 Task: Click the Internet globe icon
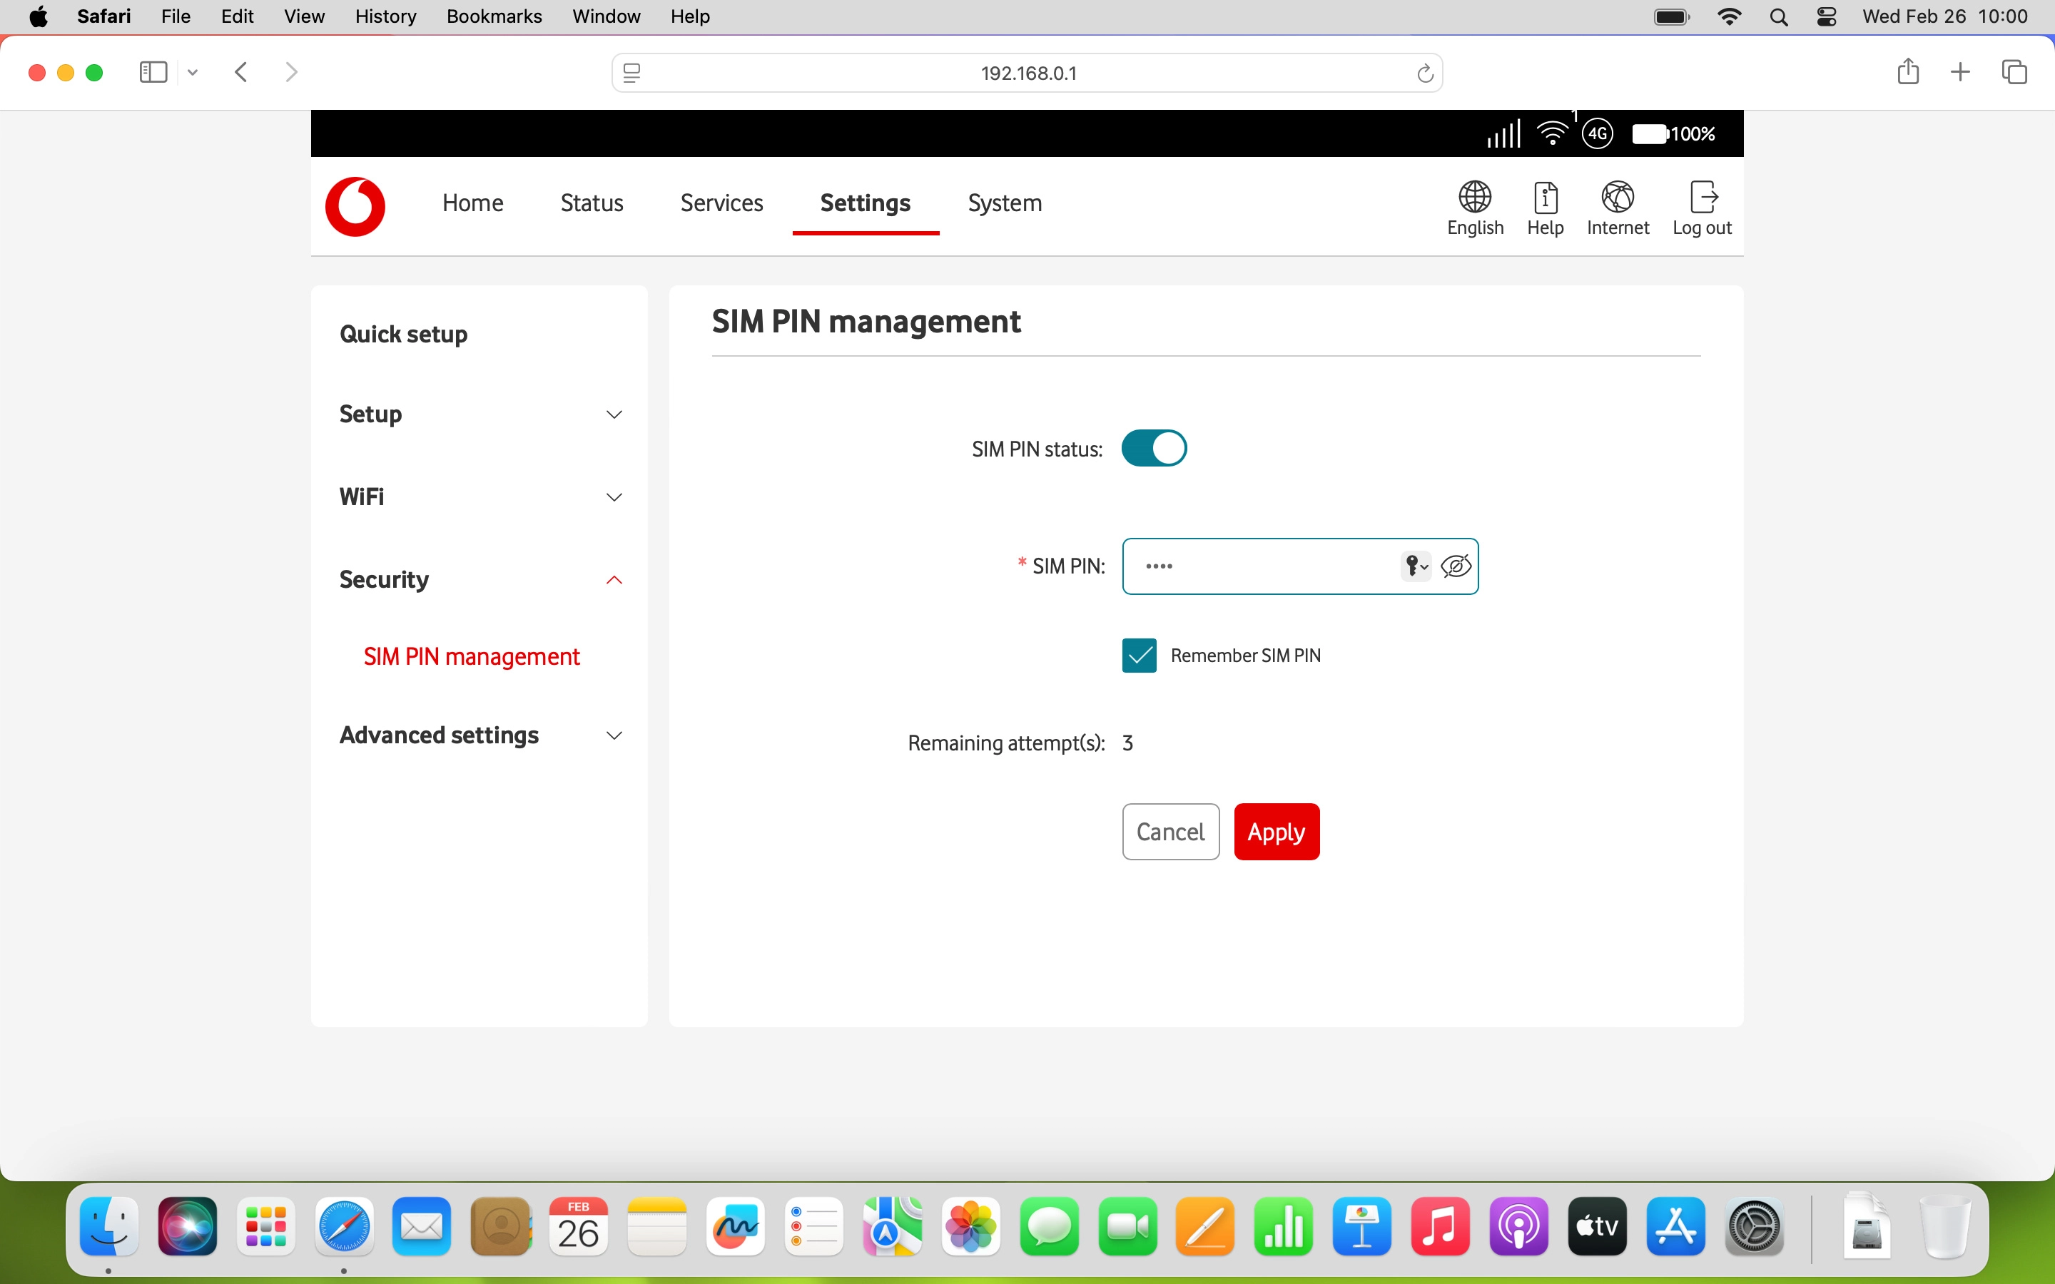coord(1617,198)
